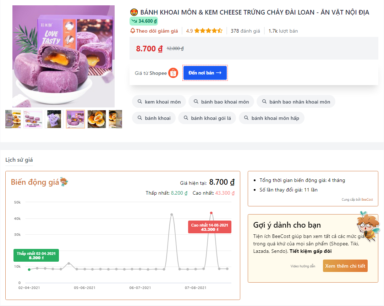Image resolution: width=384 pixels, height=306 pixels.
Task: Switch to the Lịch sử giá tab
Action: click(x=19, y=160)
